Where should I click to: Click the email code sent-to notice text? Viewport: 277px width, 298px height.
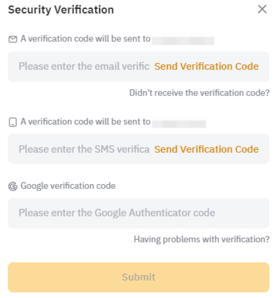[x=85, y=38]
